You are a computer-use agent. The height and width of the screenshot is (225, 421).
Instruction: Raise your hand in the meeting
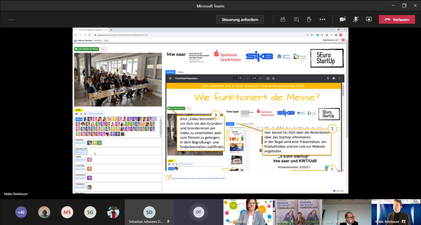coord(309,20)
